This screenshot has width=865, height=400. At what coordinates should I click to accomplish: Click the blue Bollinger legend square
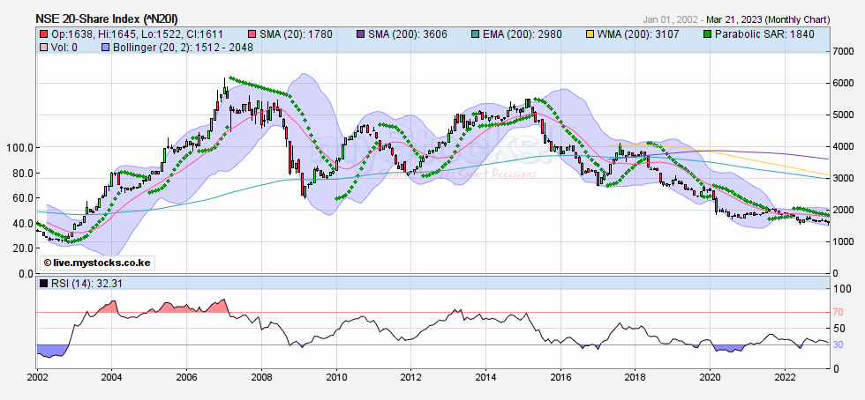106,46
